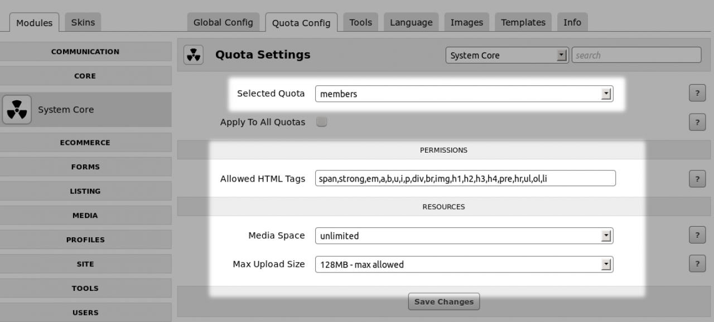Expand the ECOMMERCE module category
The width and height of the screenshot is (714, 322).
click(x=85, y=143)
